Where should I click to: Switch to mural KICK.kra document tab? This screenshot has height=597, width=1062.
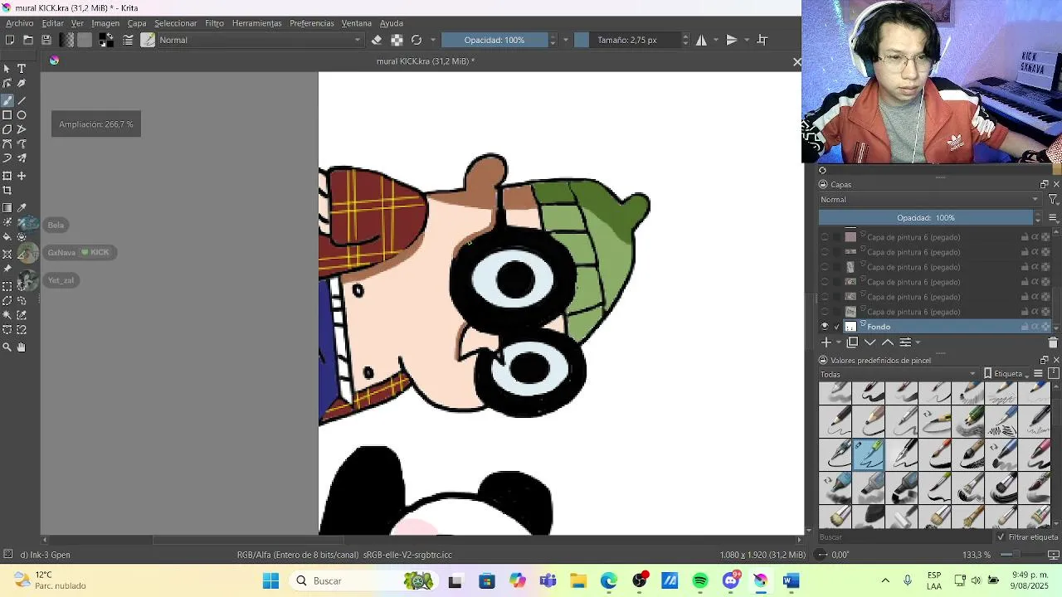[425, 61]
